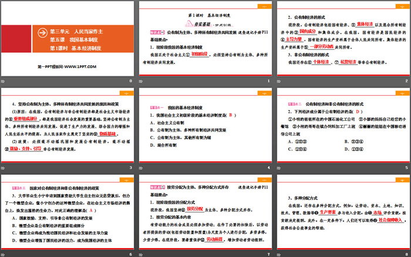Click the star animation icon under slide 4

141,168
